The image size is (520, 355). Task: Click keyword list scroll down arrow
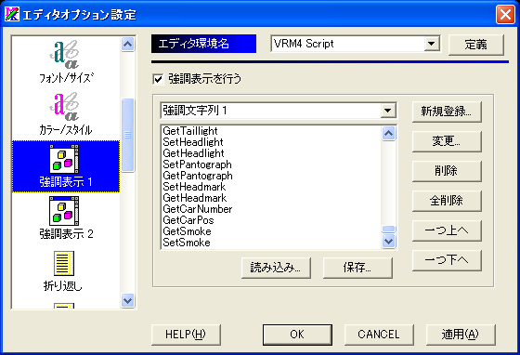tap(388, 242)
